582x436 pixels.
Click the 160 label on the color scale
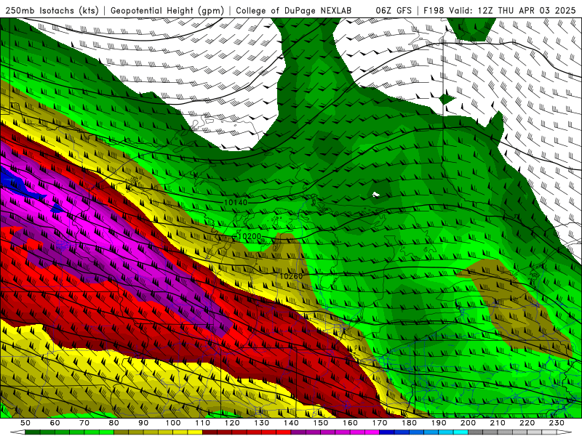tap(350, 423)
